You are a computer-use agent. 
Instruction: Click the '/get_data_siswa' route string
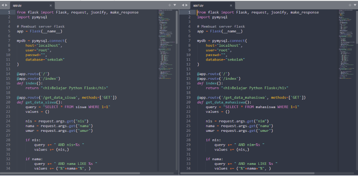click(x=60, y=98)
